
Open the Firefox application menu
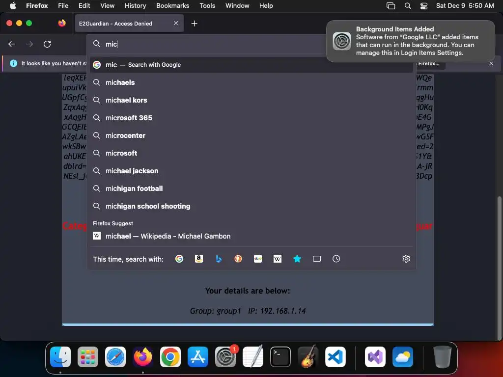click(37, 5)
